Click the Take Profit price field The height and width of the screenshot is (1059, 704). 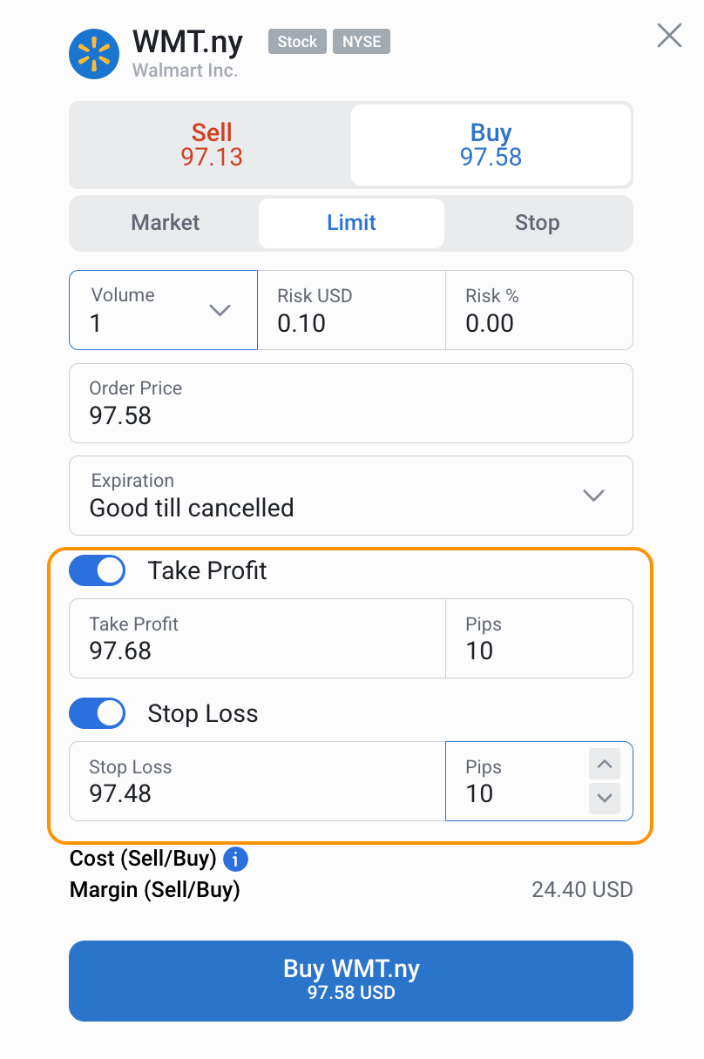[x=257, y=638]
